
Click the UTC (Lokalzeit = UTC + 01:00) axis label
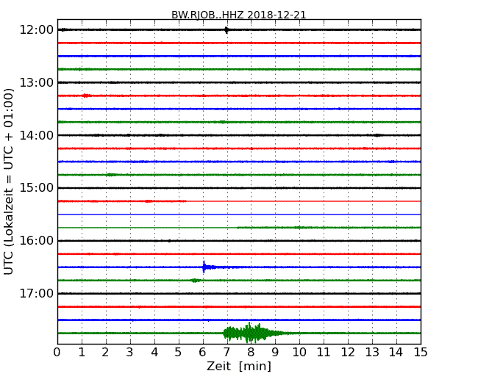pyautogui.click(x=9, y=181)
